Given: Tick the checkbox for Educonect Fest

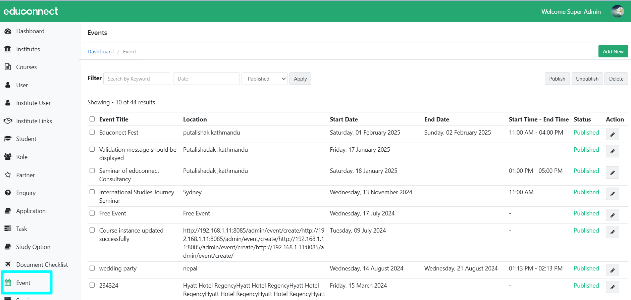Looking at the screenshot, I should coord(92,132).
